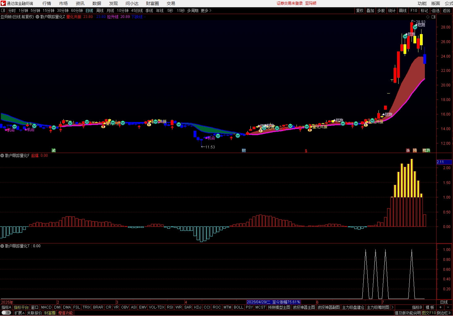Select the BOLL indicator tab
453x316 pixels.
tap(238, 307)
